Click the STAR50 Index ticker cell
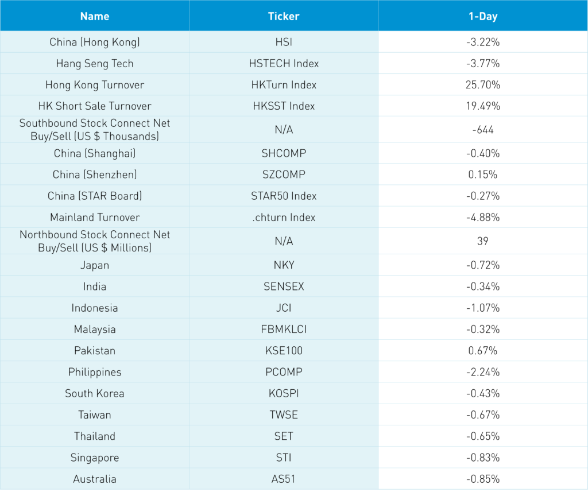 (284, 196)
